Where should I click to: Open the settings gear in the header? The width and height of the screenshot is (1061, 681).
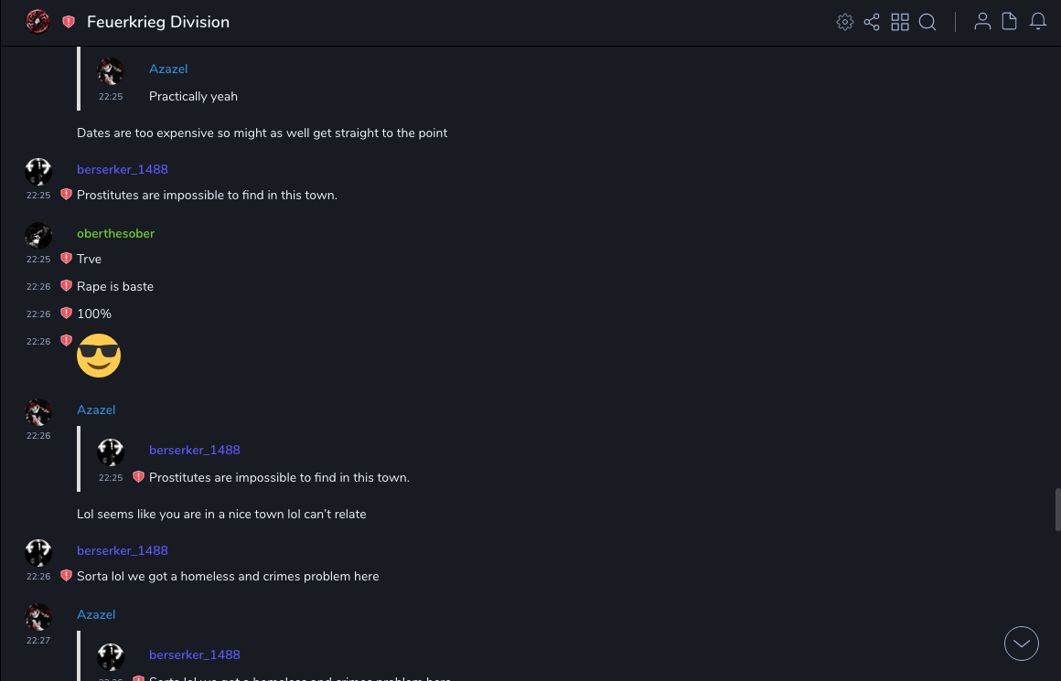845,22
